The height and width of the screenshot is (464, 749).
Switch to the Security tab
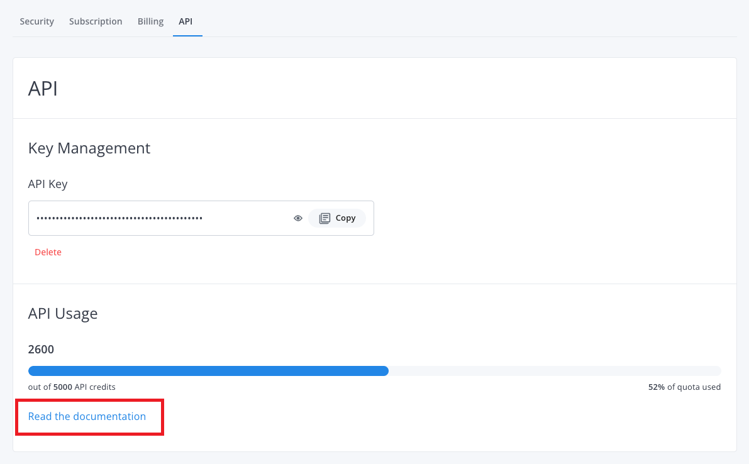(37, 21)
